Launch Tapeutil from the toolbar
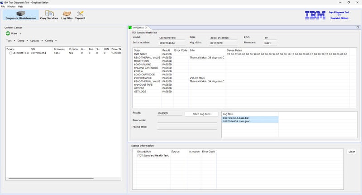The width and height of the screenshot is (362, 195). 80,15
